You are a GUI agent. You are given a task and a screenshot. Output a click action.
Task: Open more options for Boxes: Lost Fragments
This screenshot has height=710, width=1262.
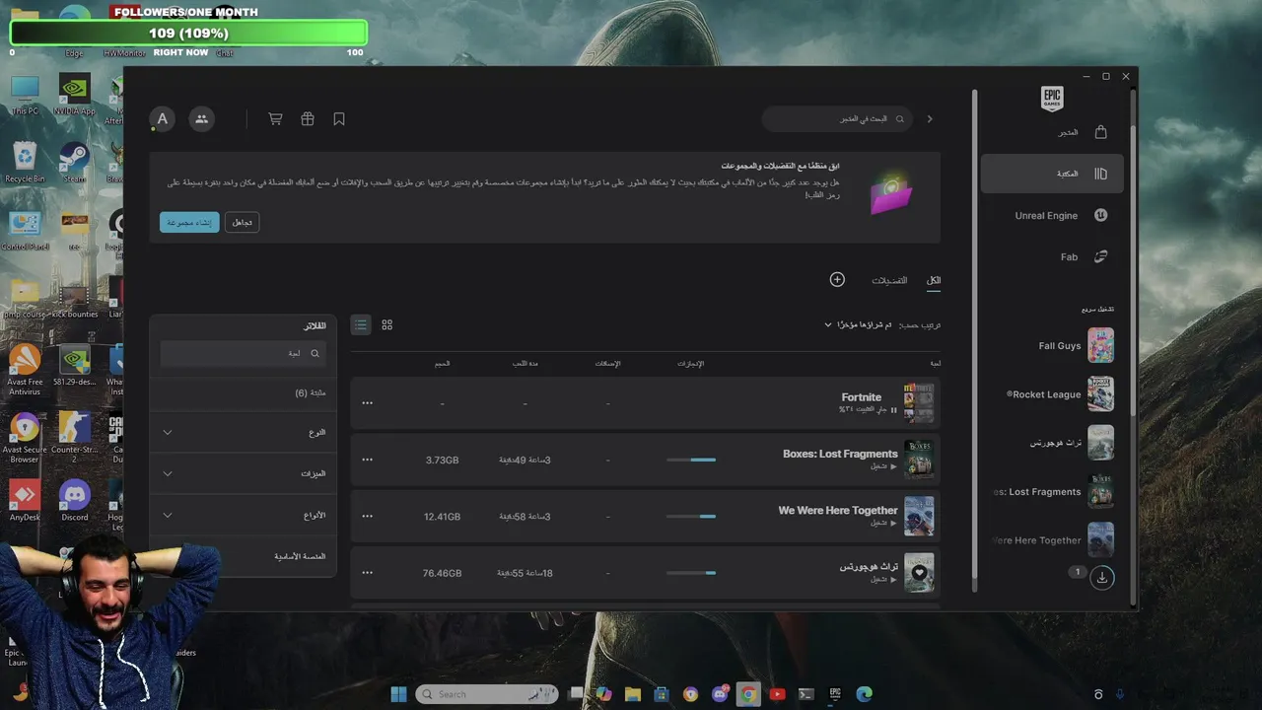(368, 460)
